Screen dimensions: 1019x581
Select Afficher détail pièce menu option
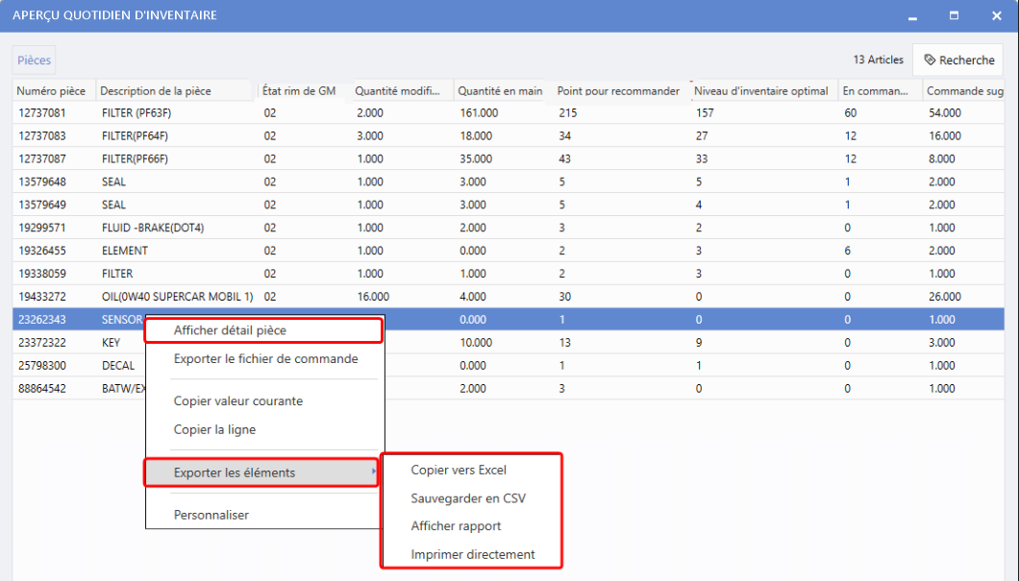(230, 330)
